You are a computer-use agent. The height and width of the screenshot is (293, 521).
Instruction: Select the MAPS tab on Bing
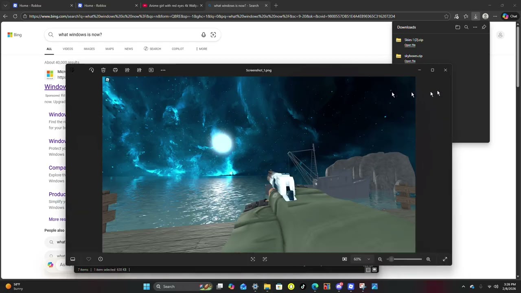point(109,49)
